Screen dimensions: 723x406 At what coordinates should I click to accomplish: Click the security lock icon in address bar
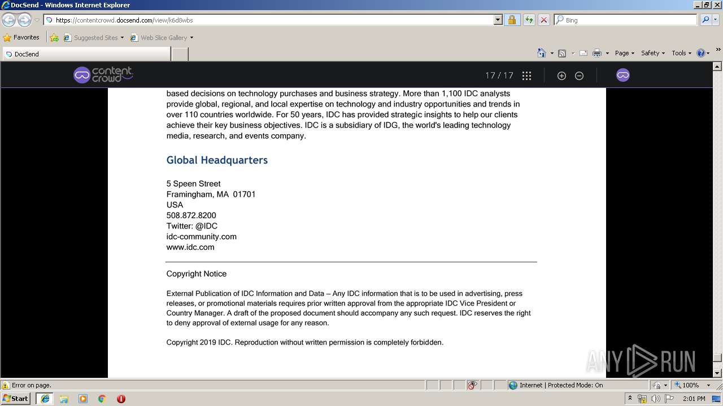pyautogui.click(x=512, y=20)
